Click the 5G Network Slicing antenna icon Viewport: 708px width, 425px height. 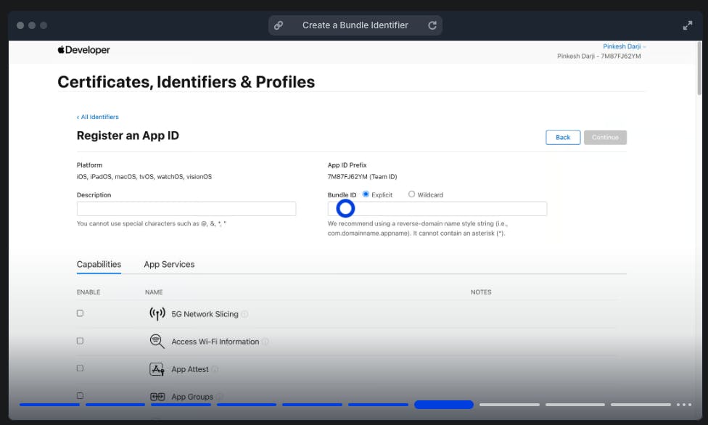[x=157, y=314]
